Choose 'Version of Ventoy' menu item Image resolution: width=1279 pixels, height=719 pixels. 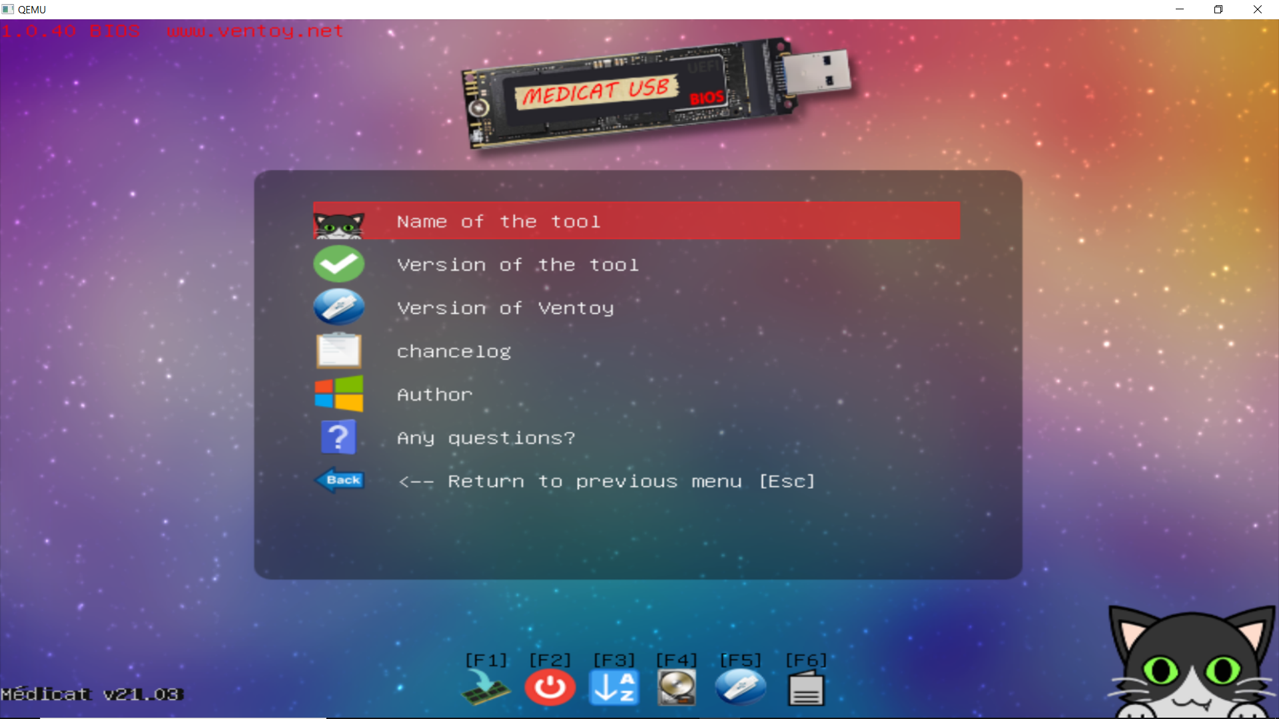[x=636, y=308]
